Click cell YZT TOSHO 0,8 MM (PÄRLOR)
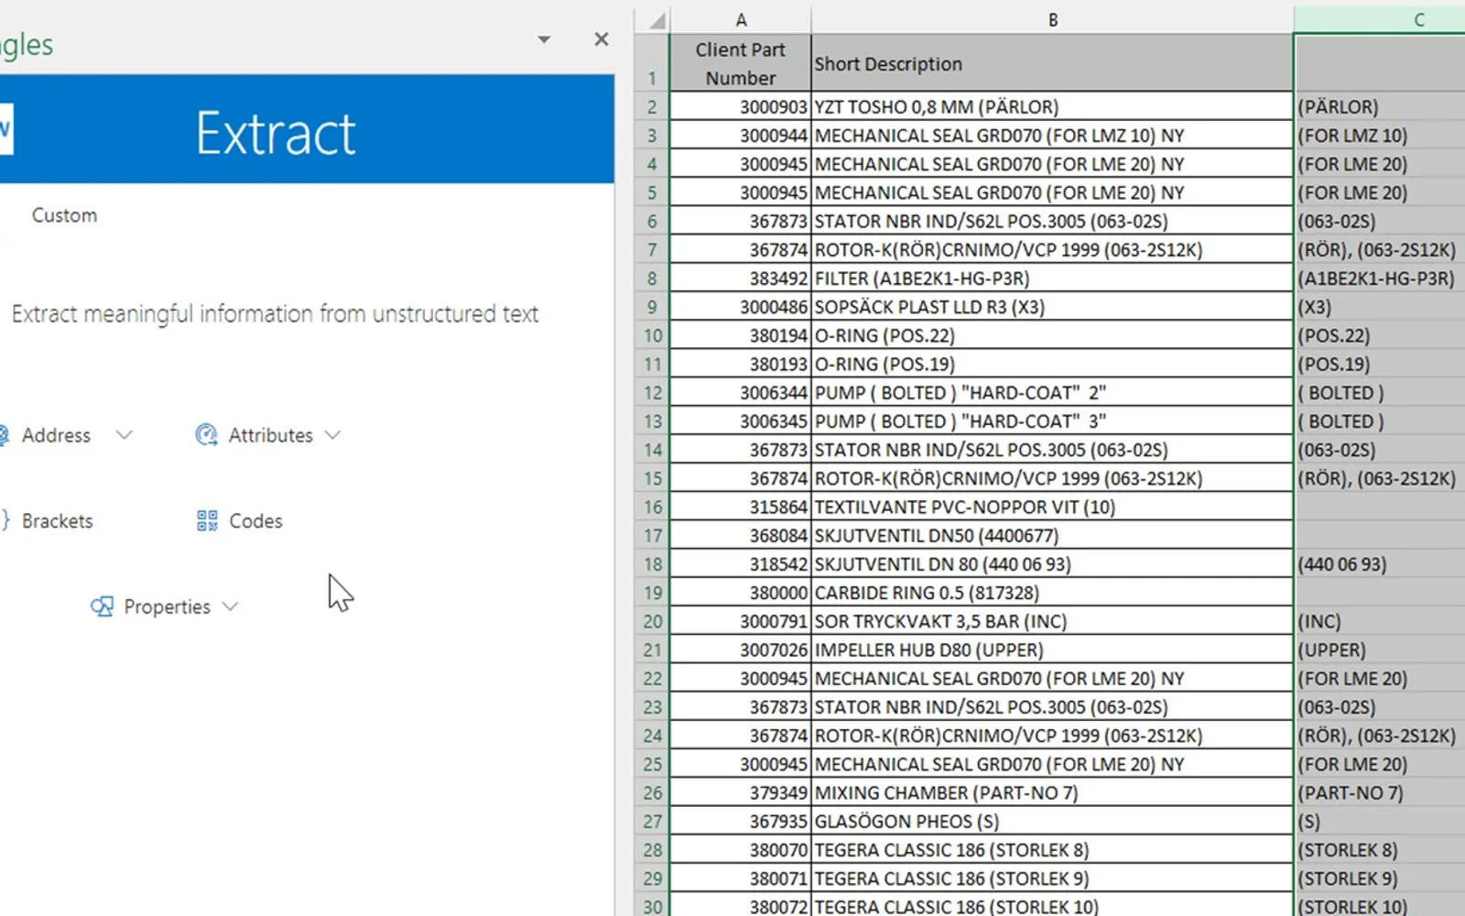The width and height of the screenshot is (1465, 916). point(1052,106)
